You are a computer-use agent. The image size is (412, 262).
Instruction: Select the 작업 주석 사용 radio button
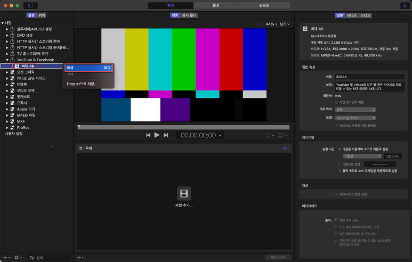[336, 220]
